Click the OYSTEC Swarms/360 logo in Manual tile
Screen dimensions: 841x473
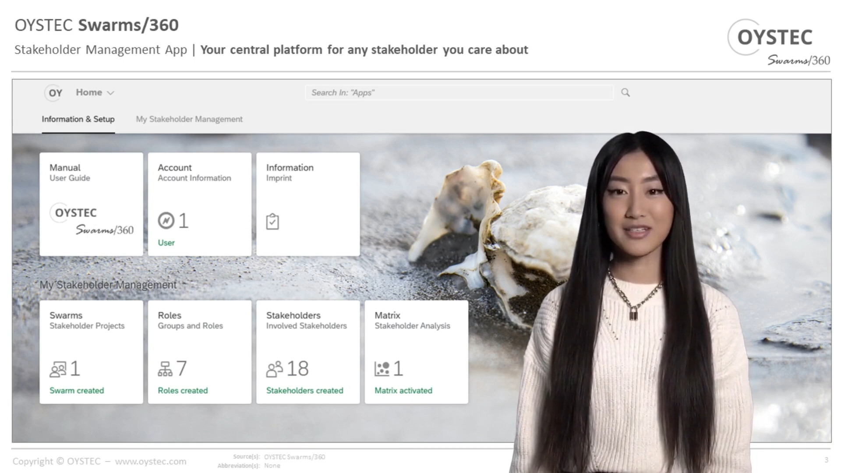92,219
